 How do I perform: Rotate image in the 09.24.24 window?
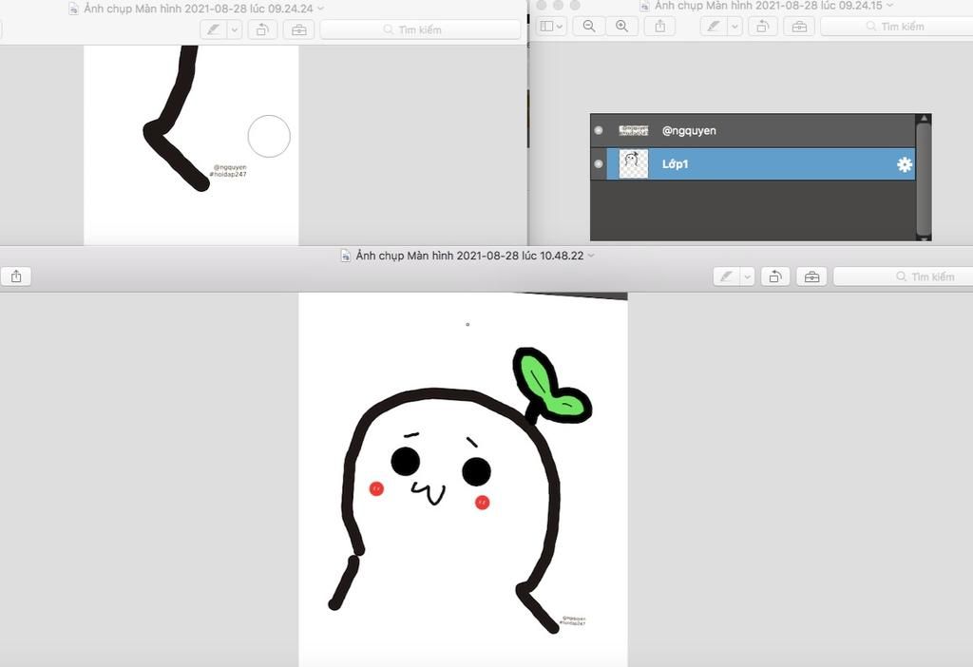tap(262, 29)
